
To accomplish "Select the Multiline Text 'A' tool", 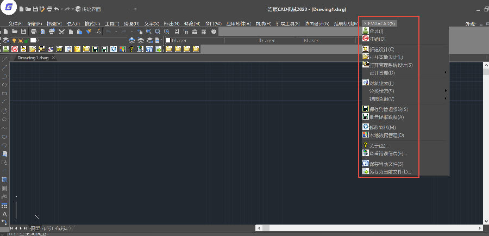I will (4, 214).
